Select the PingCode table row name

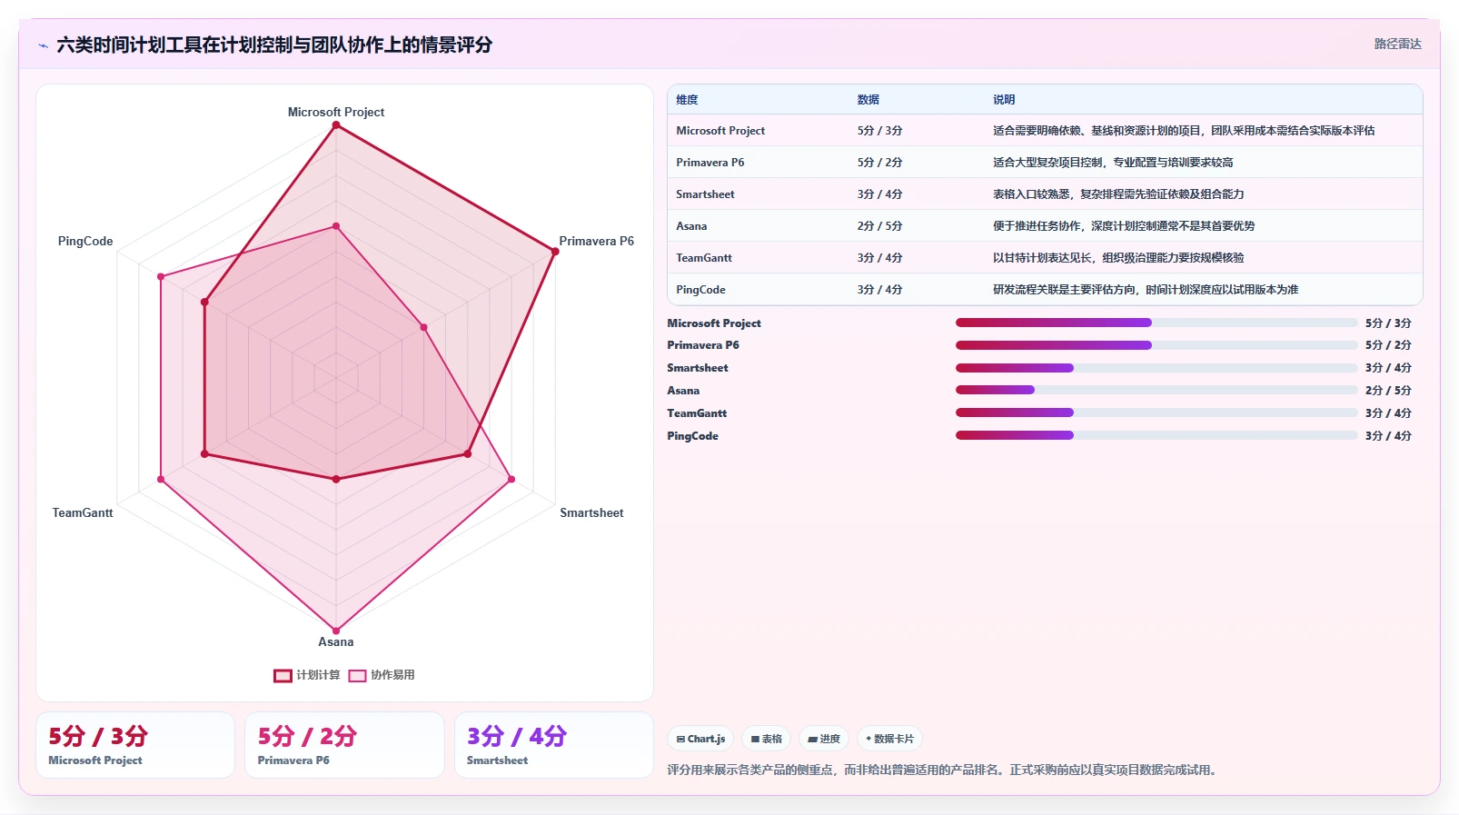[x=700, y=290]
